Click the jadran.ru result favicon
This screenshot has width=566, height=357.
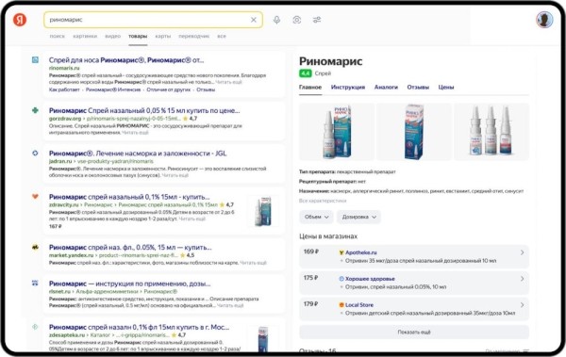click(35, 153)
